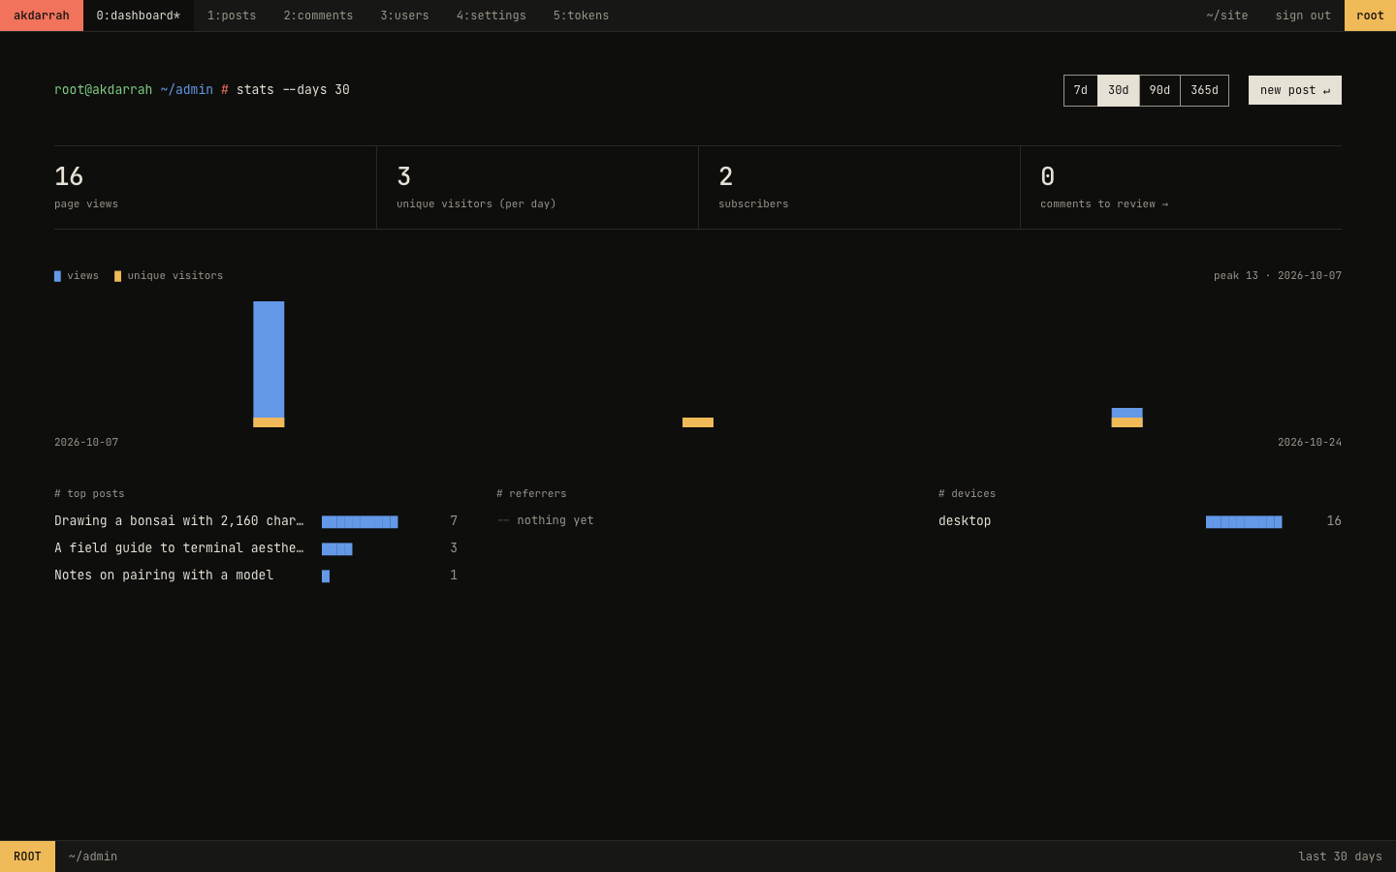Image resolution: width=1396 pixels, height=872 pixels.
Task: Create a new post
Action: 1295,90
